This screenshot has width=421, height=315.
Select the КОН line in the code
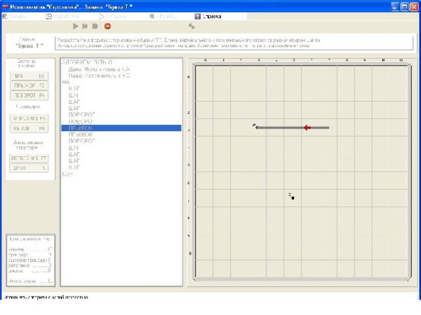67,174
